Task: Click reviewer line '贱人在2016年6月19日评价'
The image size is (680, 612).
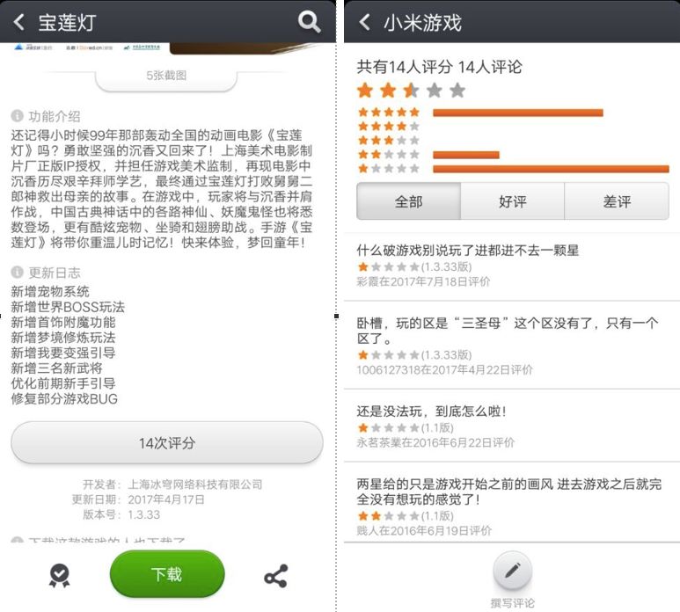Action: click(x=424, y=530)
